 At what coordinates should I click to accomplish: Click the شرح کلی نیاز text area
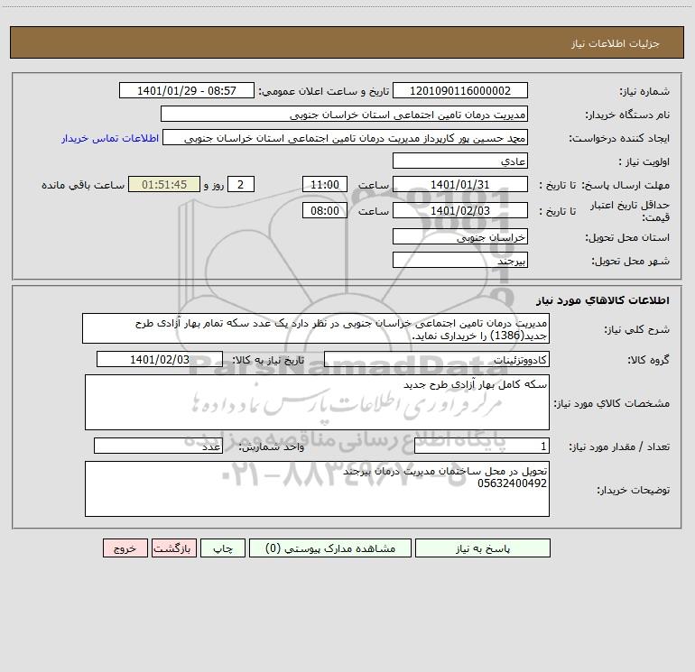click(316, 328)
